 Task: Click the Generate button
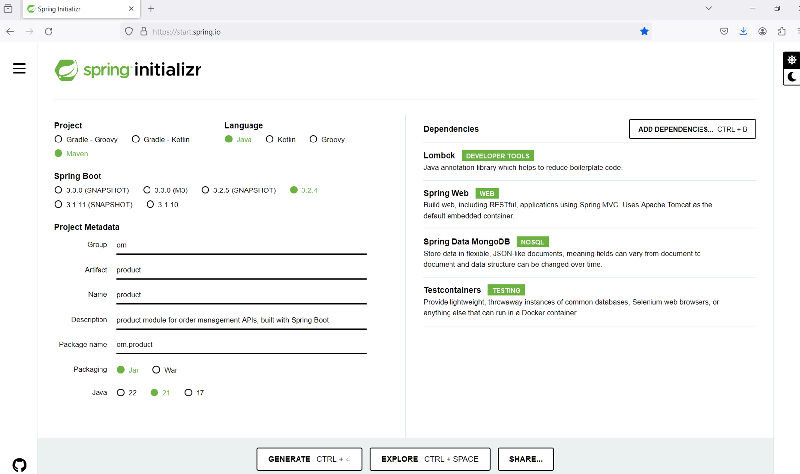[x=309, y=459]
